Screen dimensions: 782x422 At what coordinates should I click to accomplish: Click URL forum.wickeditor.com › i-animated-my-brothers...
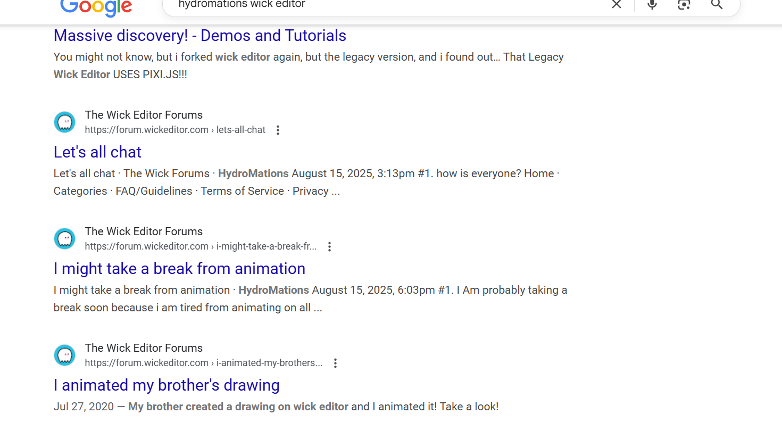[x=204, y=363]
